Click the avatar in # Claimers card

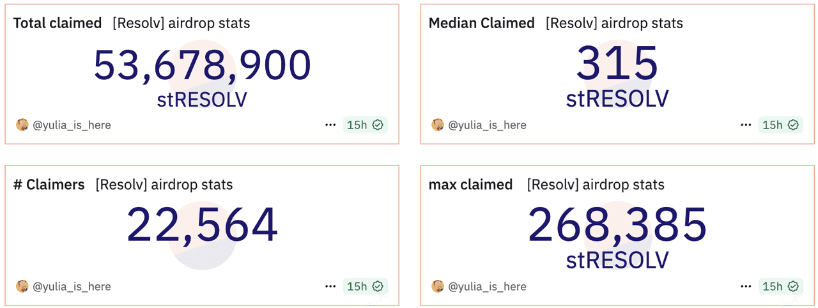22,286
